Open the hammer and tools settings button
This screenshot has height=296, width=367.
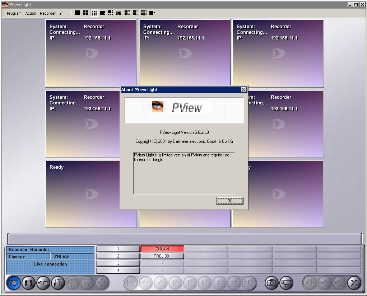pos(58,283)
